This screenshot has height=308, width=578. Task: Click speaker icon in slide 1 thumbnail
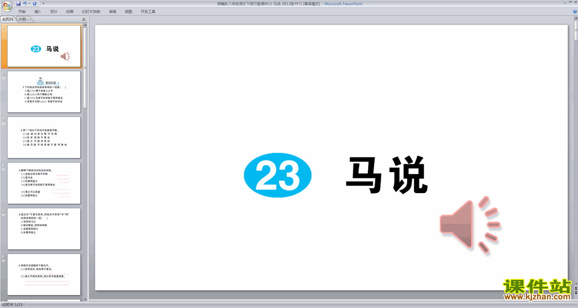click(x=65, y=56)
